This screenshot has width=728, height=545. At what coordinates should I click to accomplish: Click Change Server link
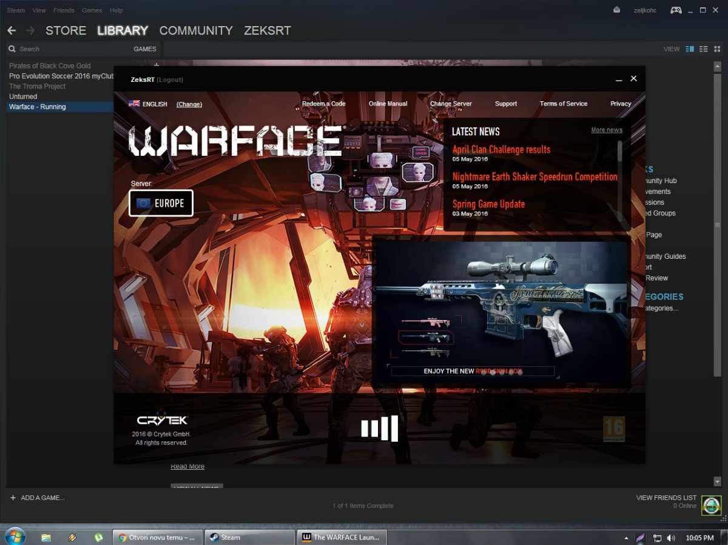451,104
